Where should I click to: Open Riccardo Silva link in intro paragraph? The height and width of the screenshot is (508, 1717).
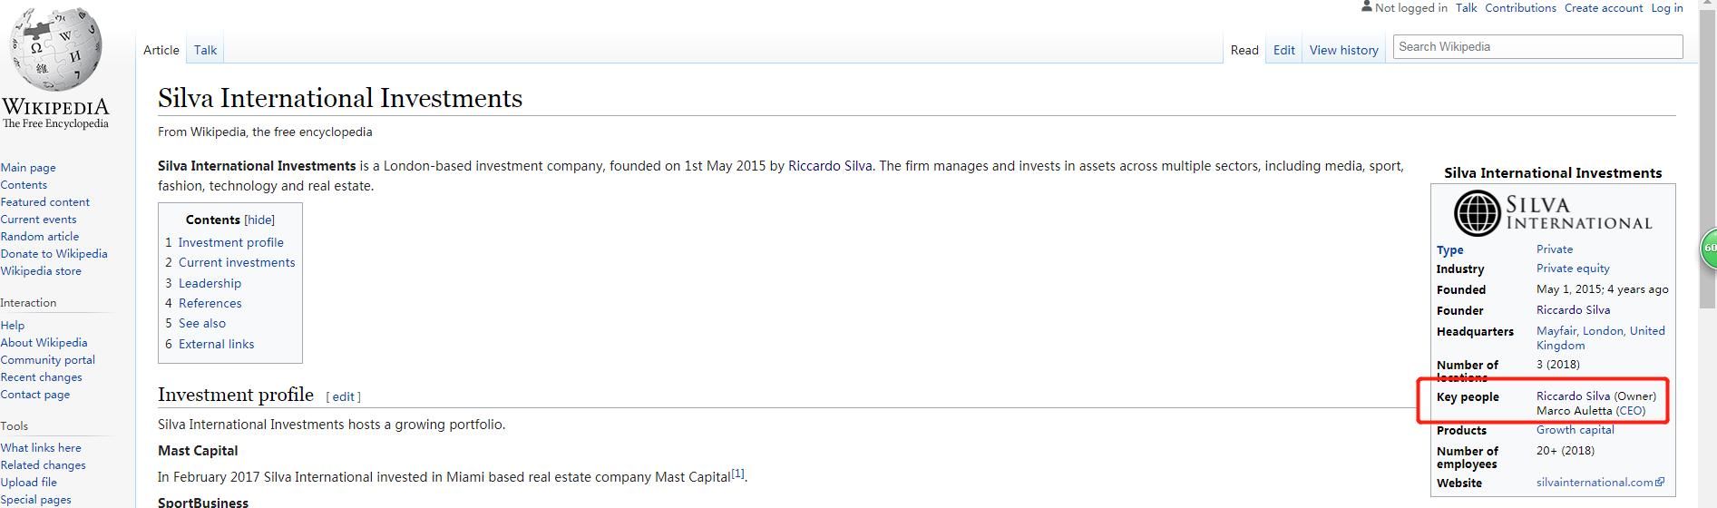click(829, 166)
